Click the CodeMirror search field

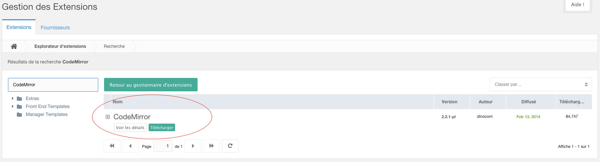53,85
